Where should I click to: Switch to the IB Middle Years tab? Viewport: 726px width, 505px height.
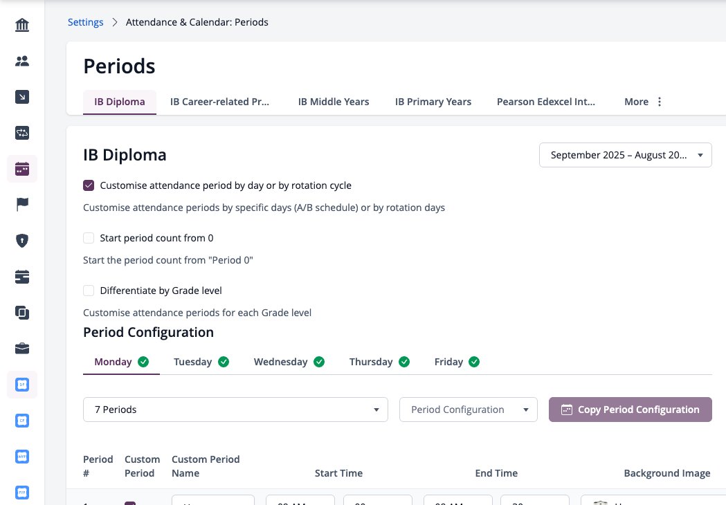point(334,102)
